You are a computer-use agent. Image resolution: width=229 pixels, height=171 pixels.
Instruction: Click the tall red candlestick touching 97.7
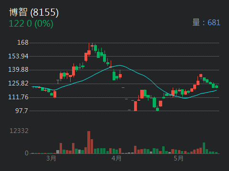[x=135, y=106]
